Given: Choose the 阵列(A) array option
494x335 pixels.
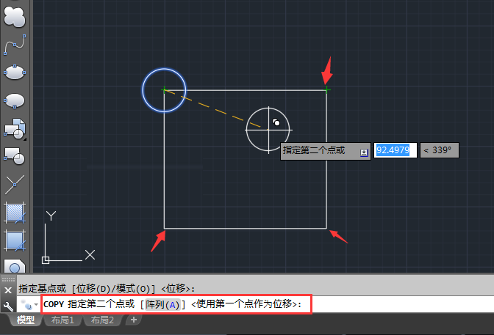Looking at the screenshot, I should pos(163,304).
